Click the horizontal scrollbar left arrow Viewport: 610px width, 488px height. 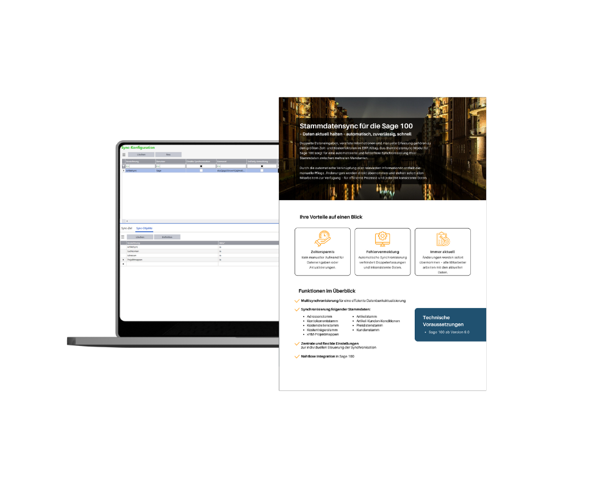127,220
